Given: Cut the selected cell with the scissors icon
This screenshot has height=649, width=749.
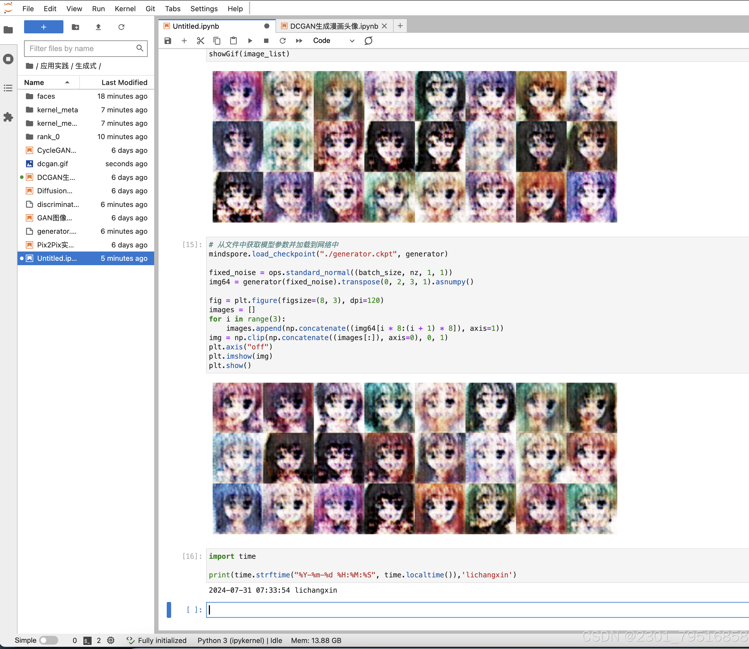Looking at the screenshot, I should [200, 40].
